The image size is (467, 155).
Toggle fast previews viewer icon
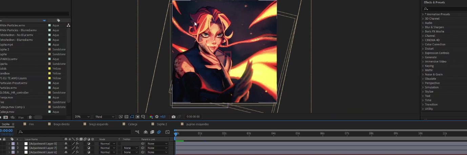[121, 117]
